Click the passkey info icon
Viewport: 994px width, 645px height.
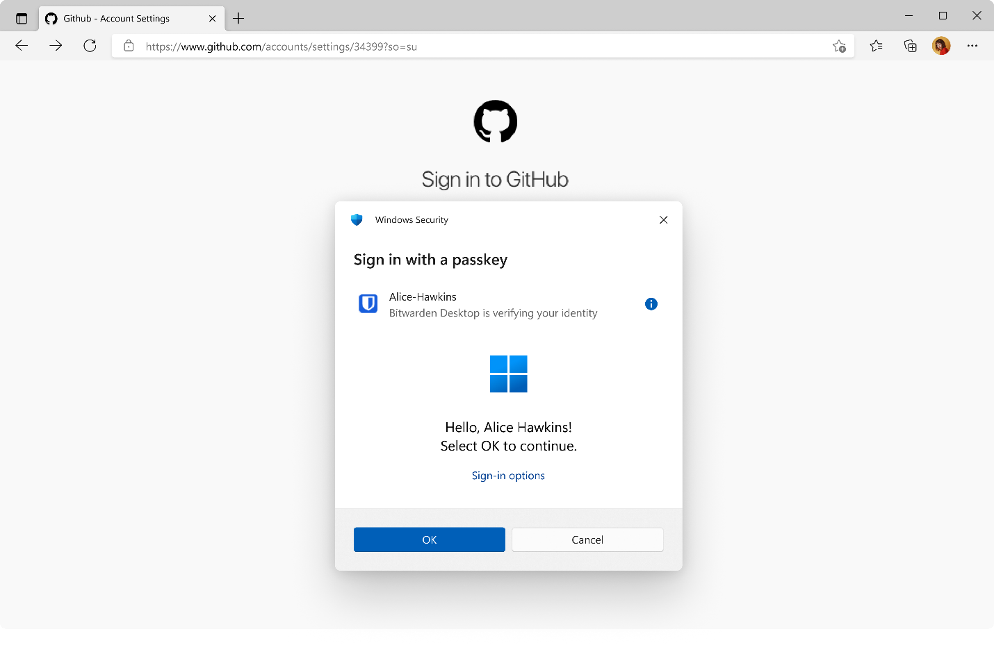pyautogui.click(x=651, y=304)
